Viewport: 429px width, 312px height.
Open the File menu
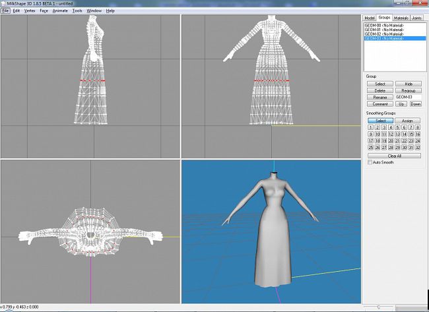[6, 11]
